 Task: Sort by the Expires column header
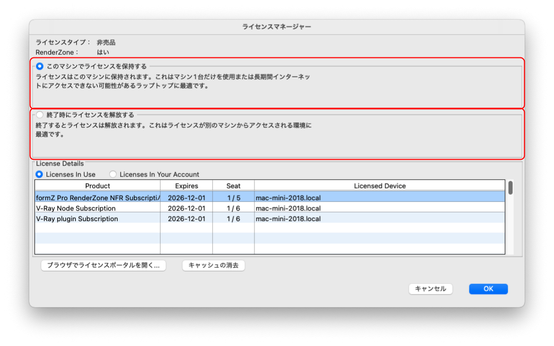click(x=186, y=186)
